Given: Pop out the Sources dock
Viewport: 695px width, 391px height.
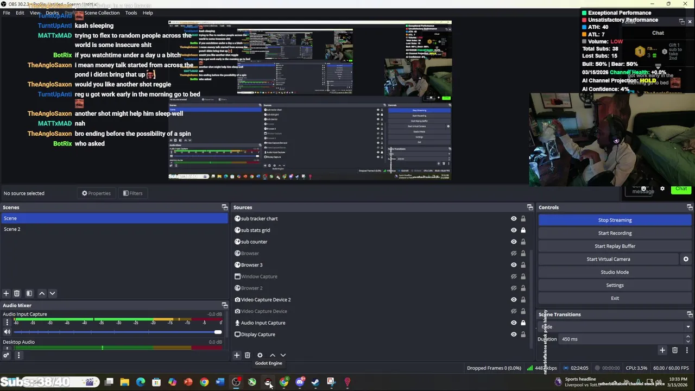Looking at the screenshot, I should pyautogui.click(x=530, y=207).
